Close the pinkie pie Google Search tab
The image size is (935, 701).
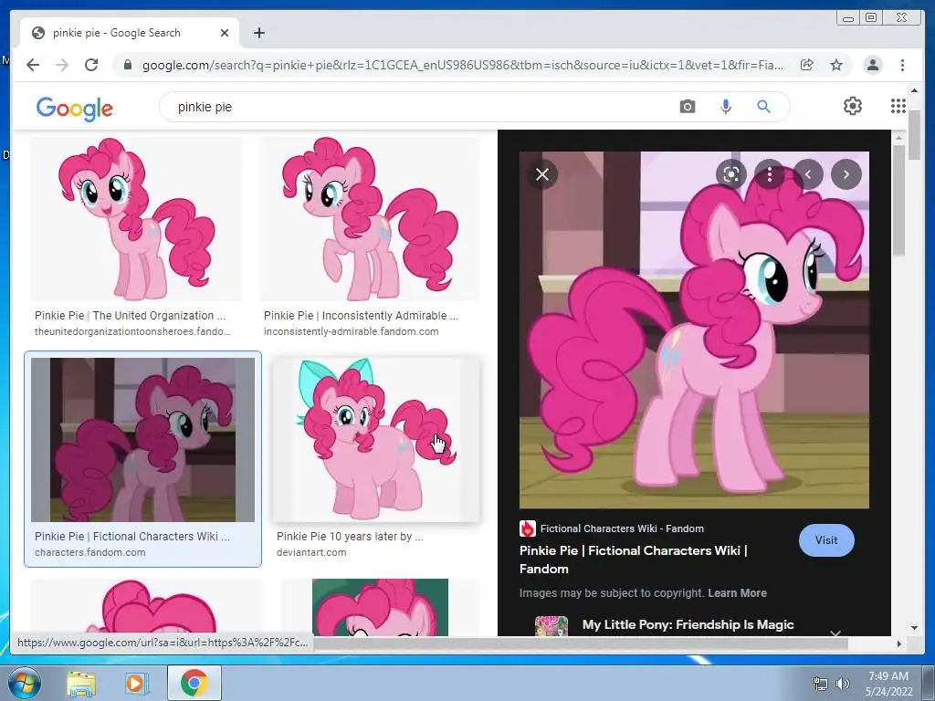coord(225,33)
